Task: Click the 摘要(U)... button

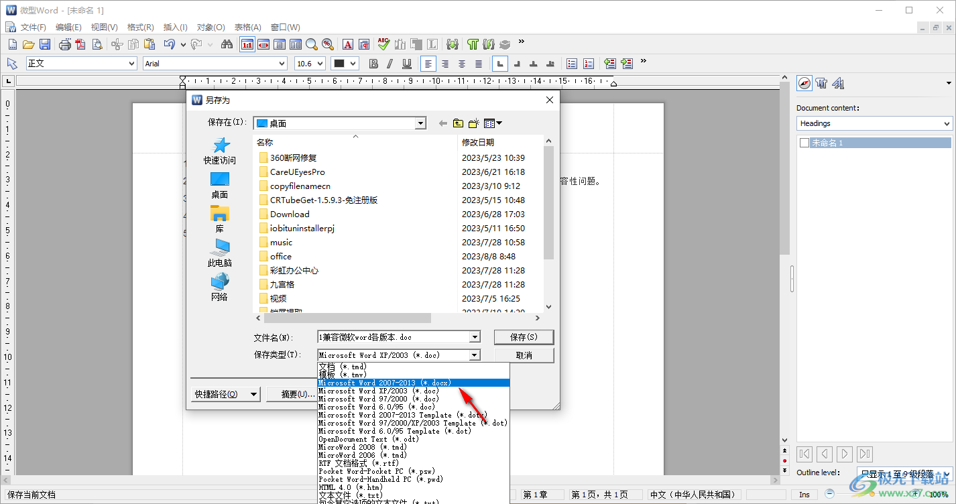Action: pos(292,394)
